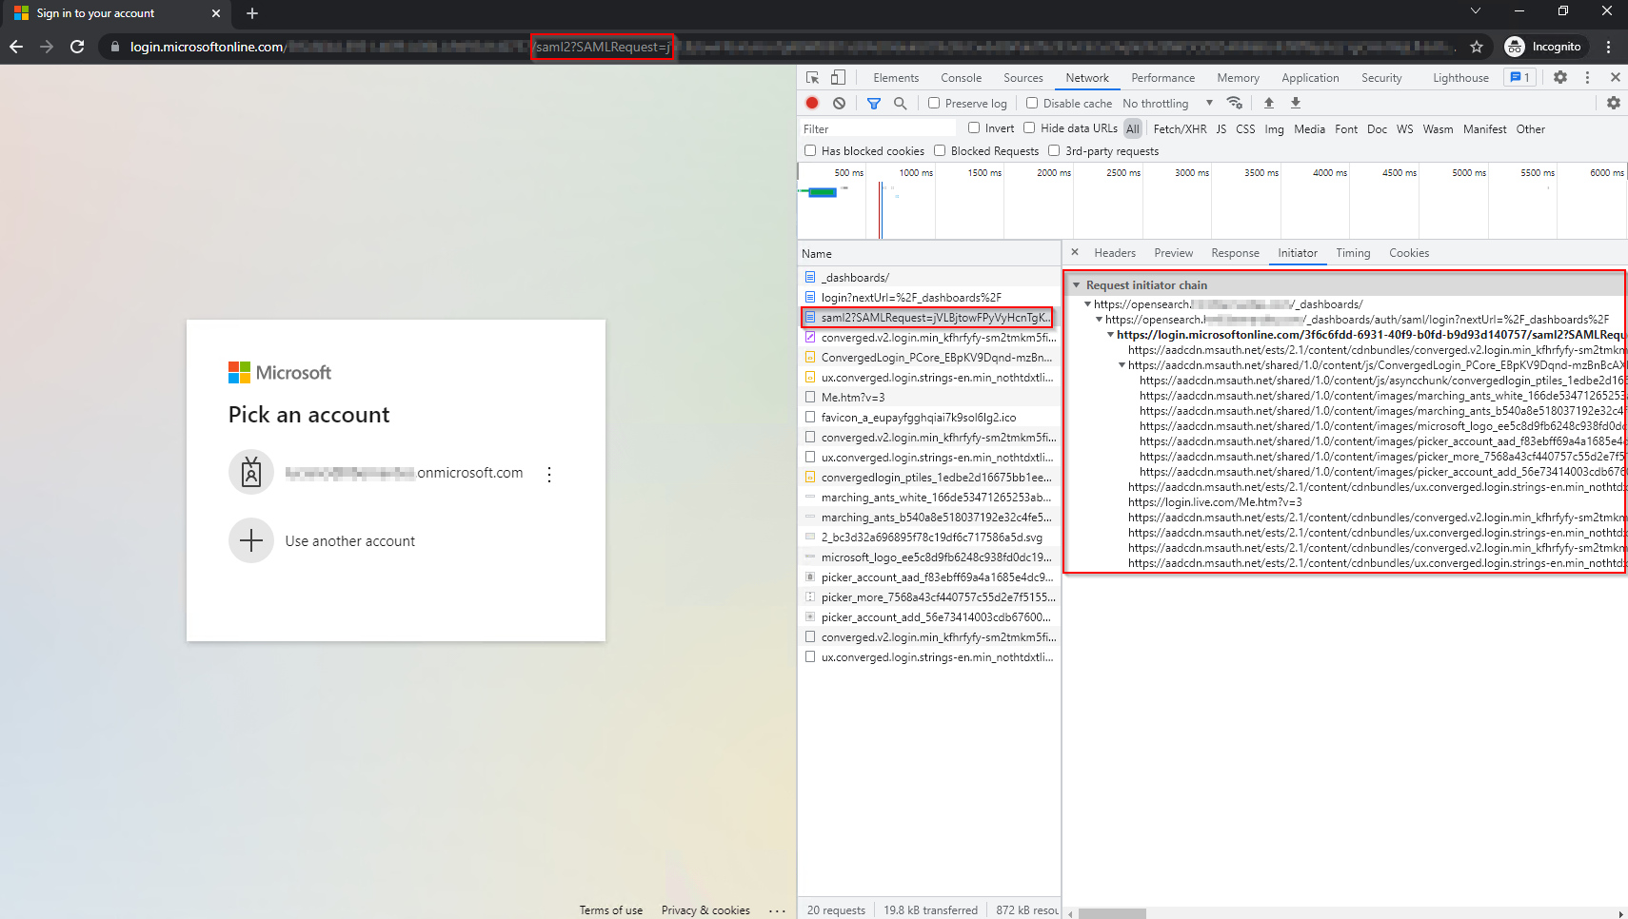This screenshot has width=1628, height=919.
Task: Reload the page with refresh icon
Action: 77,47
